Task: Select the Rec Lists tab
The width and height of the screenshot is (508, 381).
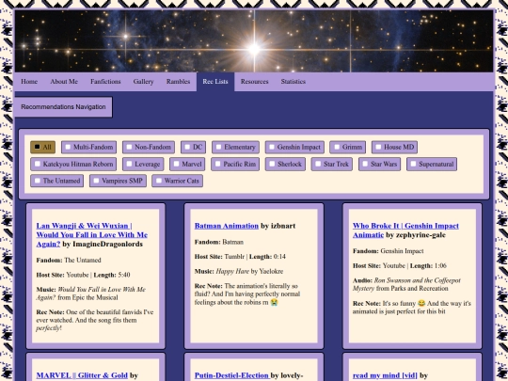Action: (x=215, y=82)
